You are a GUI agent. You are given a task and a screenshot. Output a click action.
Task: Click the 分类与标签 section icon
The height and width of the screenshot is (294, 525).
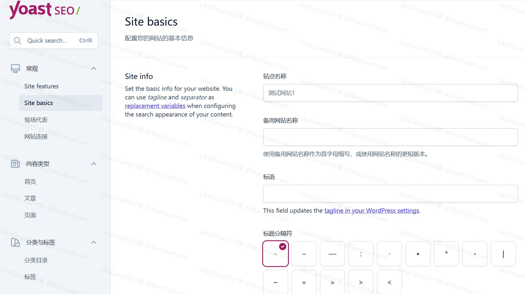15,242
